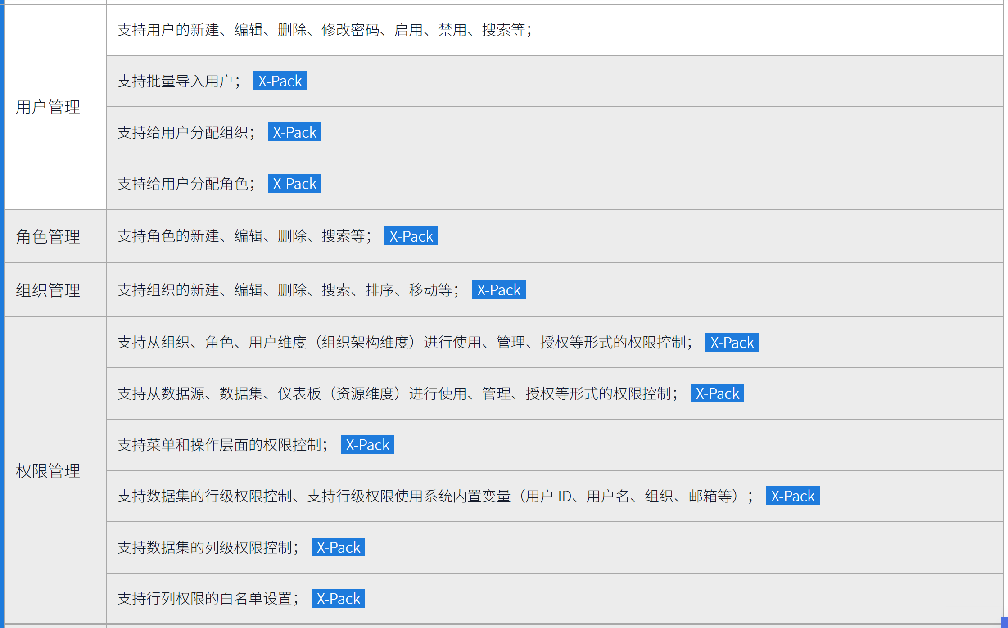Select the 权限管理 category header cell
The height and width of the screenshot is (628, 1008).
click(48, 471)
